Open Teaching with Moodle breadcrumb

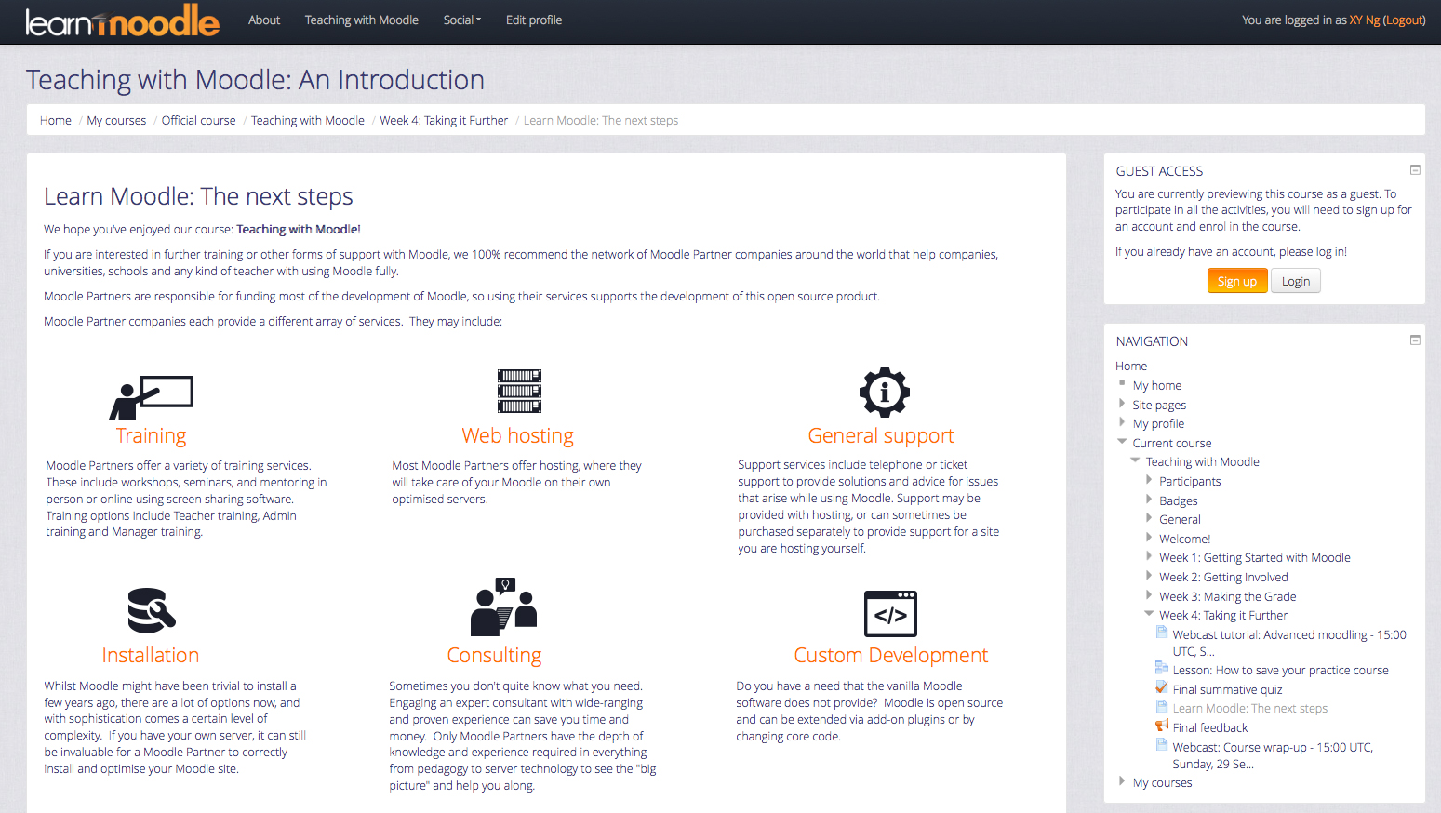tap(308, 120)
